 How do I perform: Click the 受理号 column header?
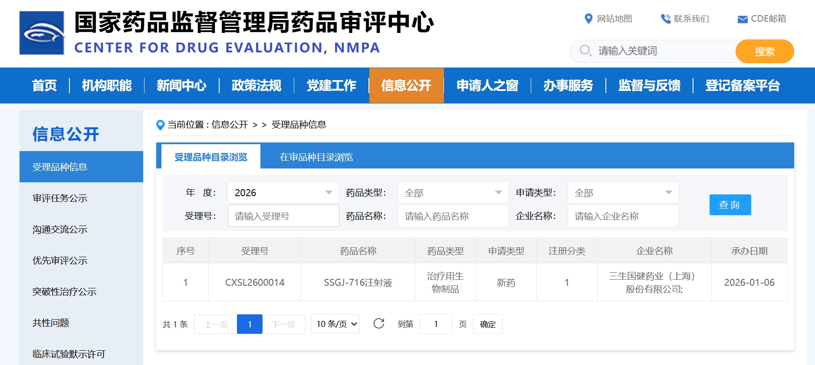coord(255,251)
